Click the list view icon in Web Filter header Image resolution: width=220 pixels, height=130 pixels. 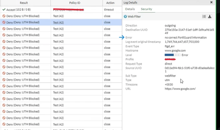[204, 16]
